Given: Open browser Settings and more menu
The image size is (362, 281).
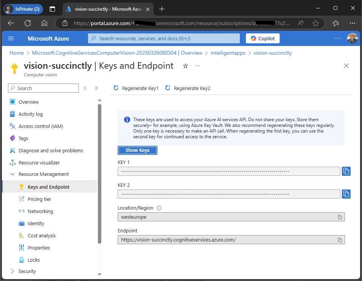Looking at the screenshot, I should [352, 23].
